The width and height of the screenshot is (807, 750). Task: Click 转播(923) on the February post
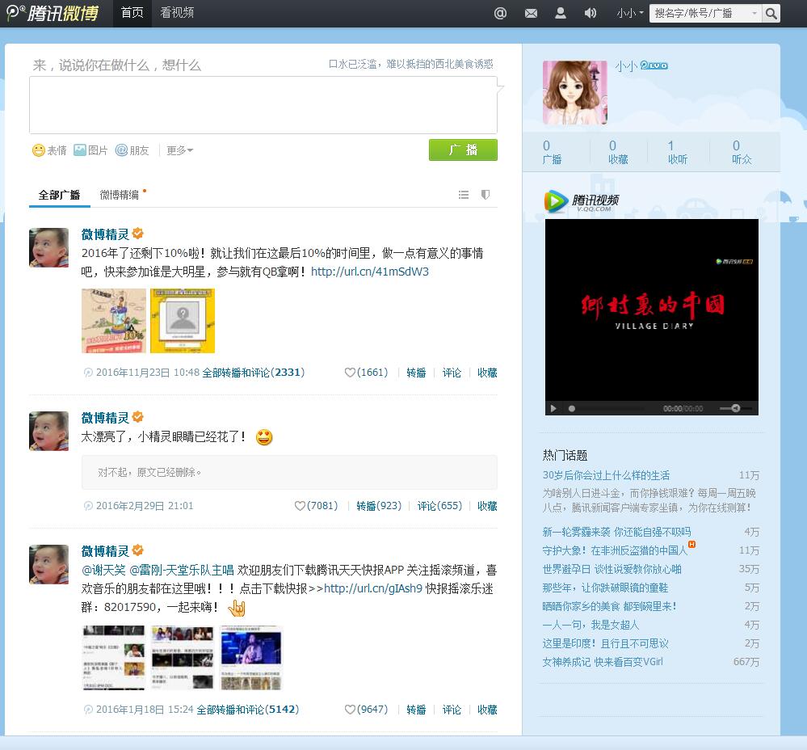(379, 506)
